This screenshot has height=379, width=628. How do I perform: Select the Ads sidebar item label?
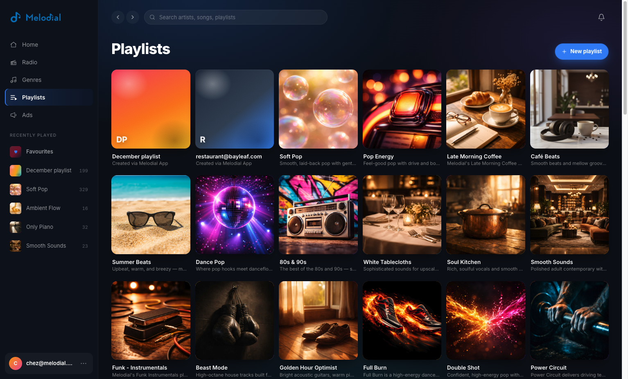point(27,115)
